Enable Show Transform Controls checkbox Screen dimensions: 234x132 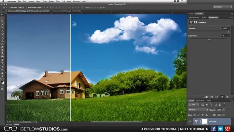27,7
